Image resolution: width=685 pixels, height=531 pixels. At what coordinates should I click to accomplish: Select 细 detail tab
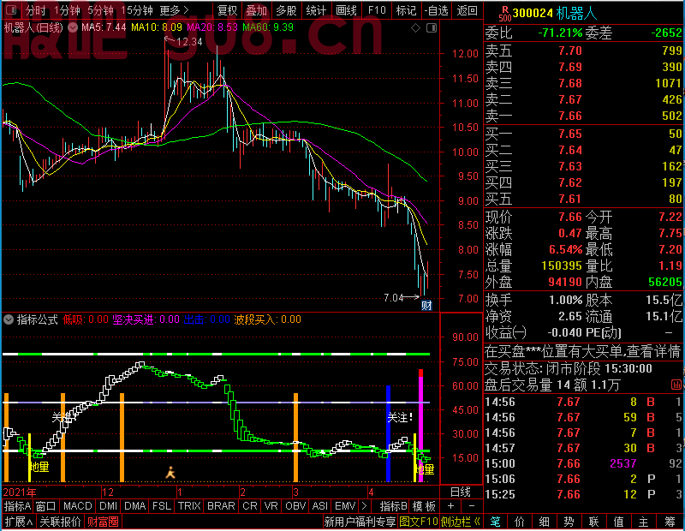point(545,522)
